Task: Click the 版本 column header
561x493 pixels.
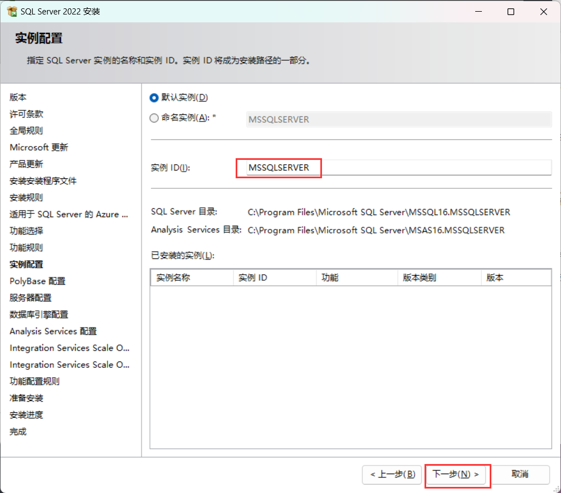Action: tap(516, 277)
